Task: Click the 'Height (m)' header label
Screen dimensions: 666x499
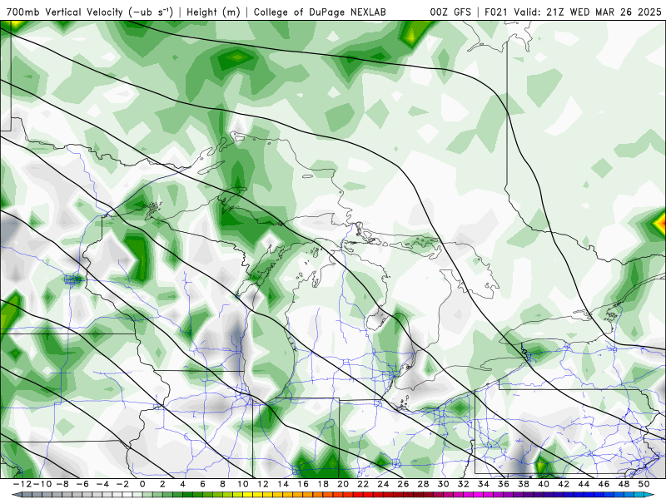Action: coord(213,12)
